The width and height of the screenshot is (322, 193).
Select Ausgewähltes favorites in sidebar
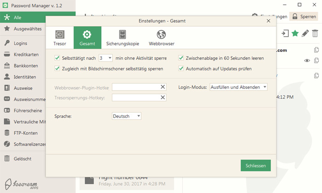click(23, 28)
